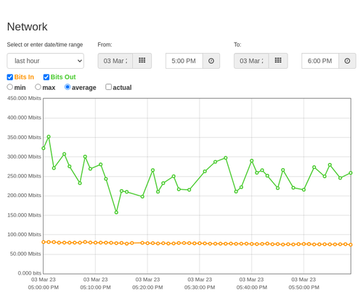
Task: Click the '05:50:00 PM' time axis label
Action: [303, 288]
